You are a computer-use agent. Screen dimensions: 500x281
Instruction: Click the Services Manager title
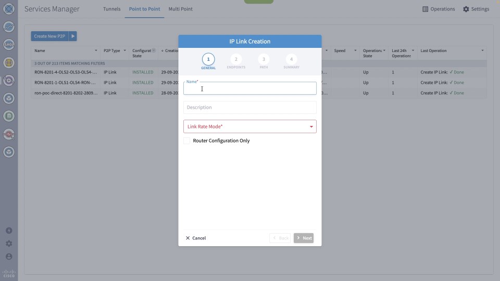(x=52, y=9)
